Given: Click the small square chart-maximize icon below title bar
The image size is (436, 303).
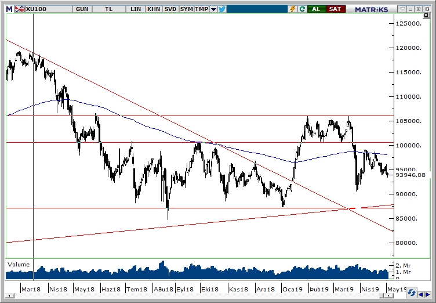Looking at the screenshot, I should pyautogui.click(x=426, y=16).
